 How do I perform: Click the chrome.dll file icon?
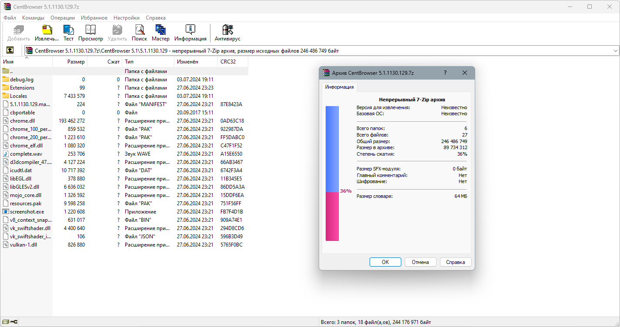click(6, 120)
